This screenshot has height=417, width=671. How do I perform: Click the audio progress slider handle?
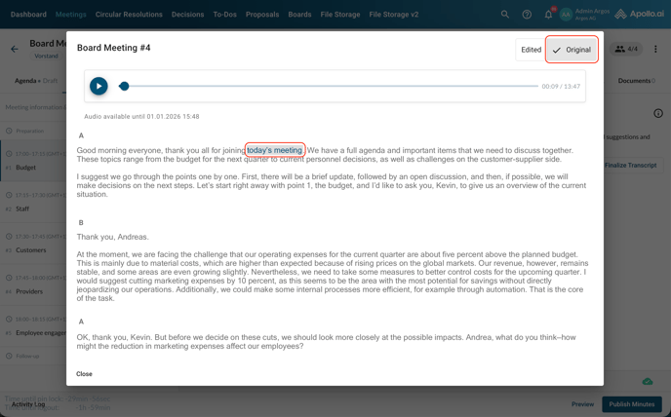124,86
